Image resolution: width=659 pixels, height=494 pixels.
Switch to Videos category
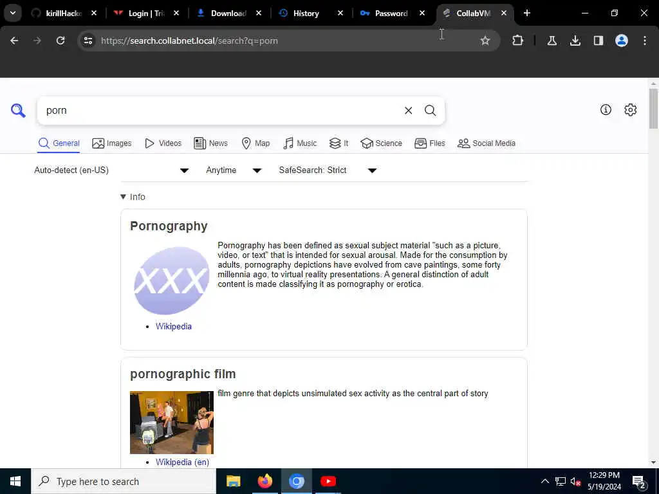(163, 143)
